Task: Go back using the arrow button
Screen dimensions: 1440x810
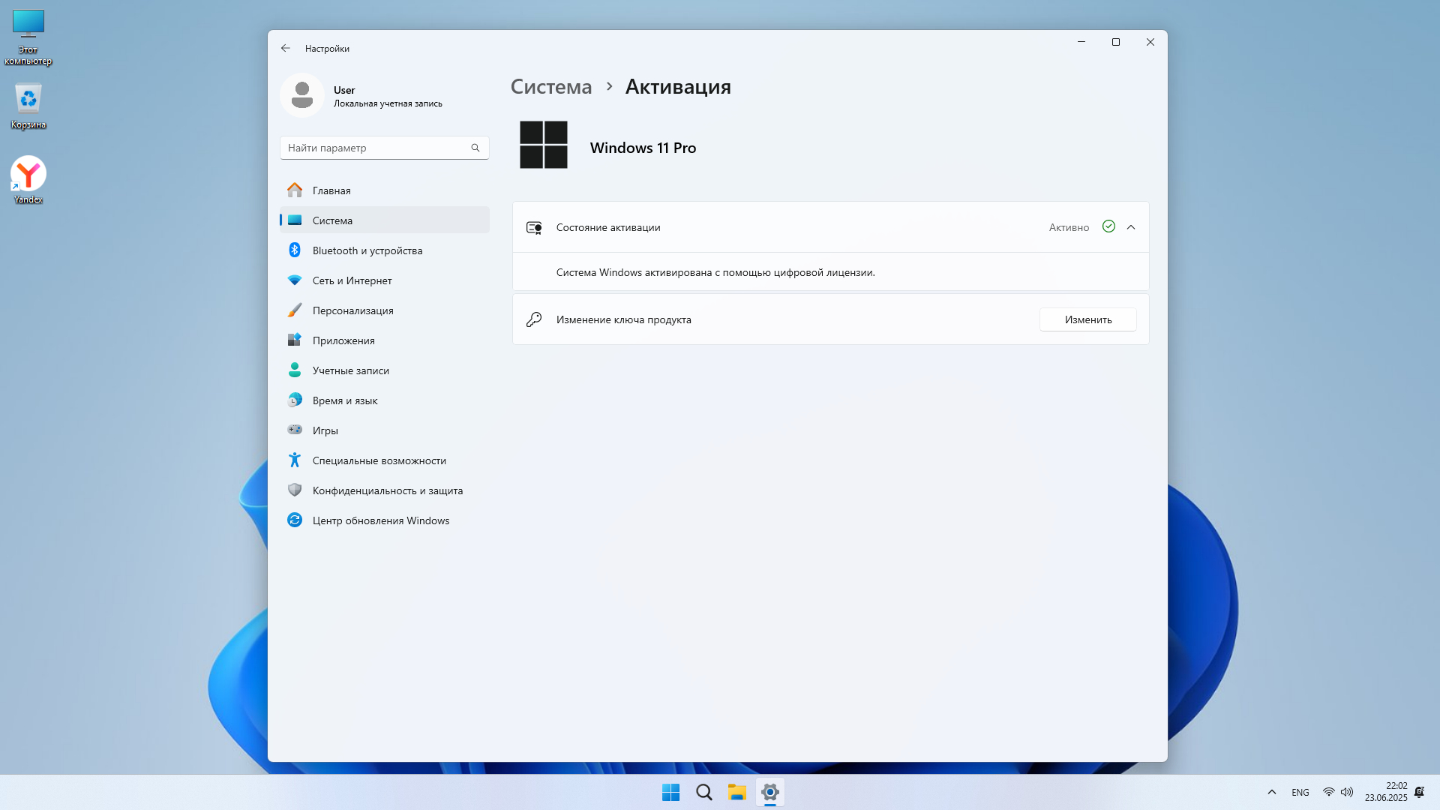Action: point(286,48)
